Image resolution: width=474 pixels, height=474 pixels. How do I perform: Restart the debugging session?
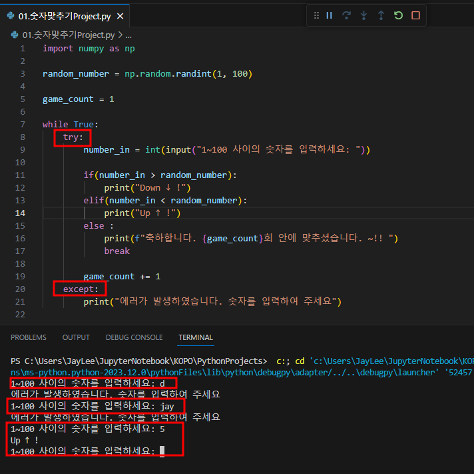click(x=398, y=15)
